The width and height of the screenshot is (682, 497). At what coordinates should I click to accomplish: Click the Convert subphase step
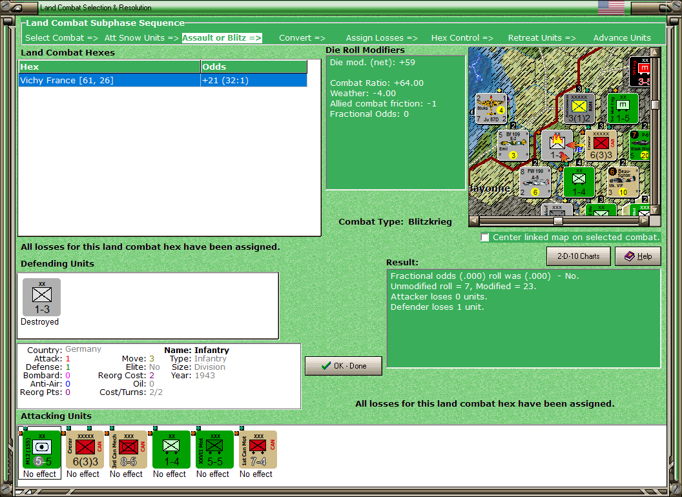[x=302, y=38]
